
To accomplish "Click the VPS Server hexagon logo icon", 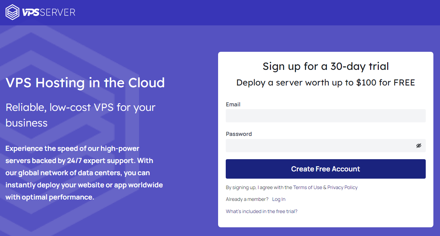I will click(13, 12).
